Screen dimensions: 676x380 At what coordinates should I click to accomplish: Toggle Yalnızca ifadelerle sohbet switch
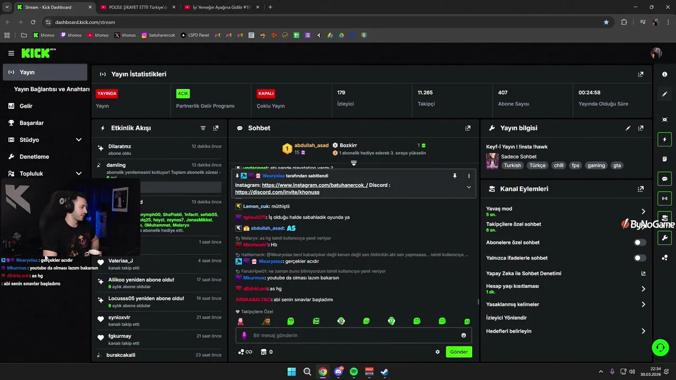(x=640, y=258)
